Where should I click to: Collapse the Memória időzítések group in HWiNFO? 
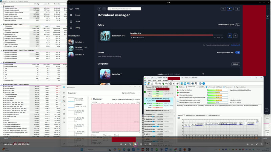click(2, 62)
